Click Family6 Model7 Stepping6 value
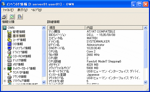This screenshot has height=92, width=150. click(104, 61)
